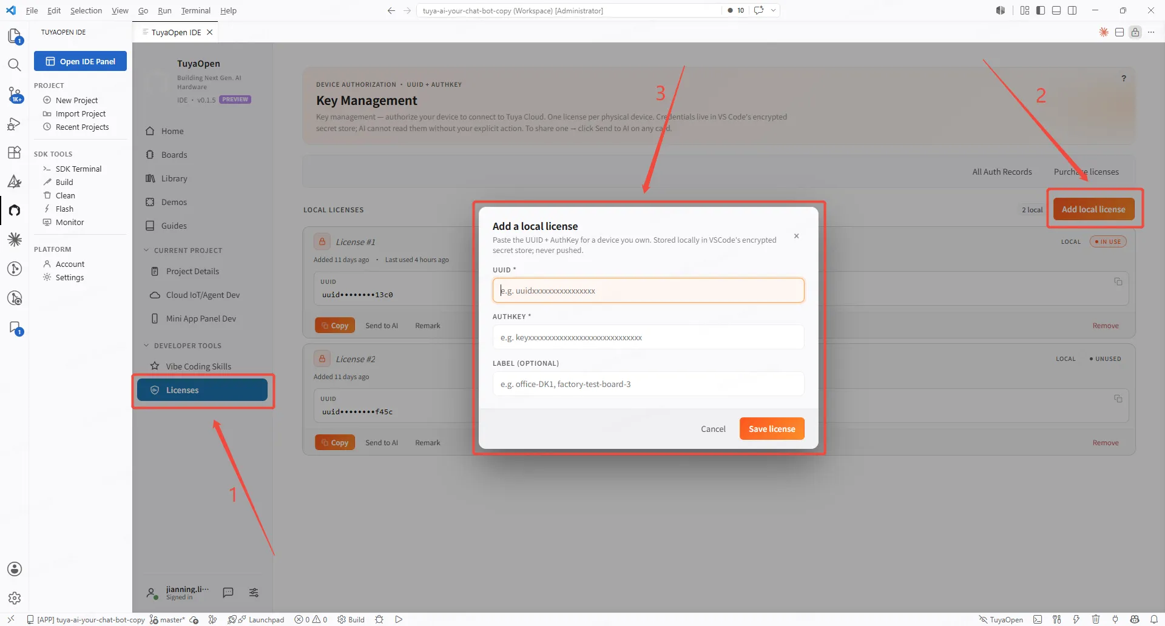Click the lock icon on License #1
This screenshot has width=1165, height=626.
click(322, 241)
